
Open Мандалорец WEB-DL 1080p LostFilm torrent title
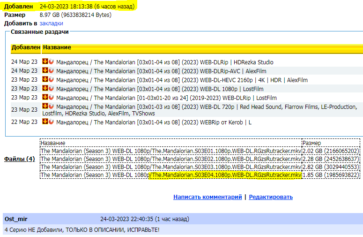pyautogui.click(x=160, y=89)
